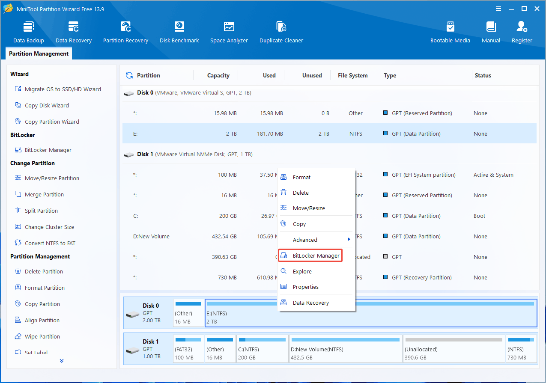Launch Duplicate Cleaner
The image size is (546, 383).
281,32
